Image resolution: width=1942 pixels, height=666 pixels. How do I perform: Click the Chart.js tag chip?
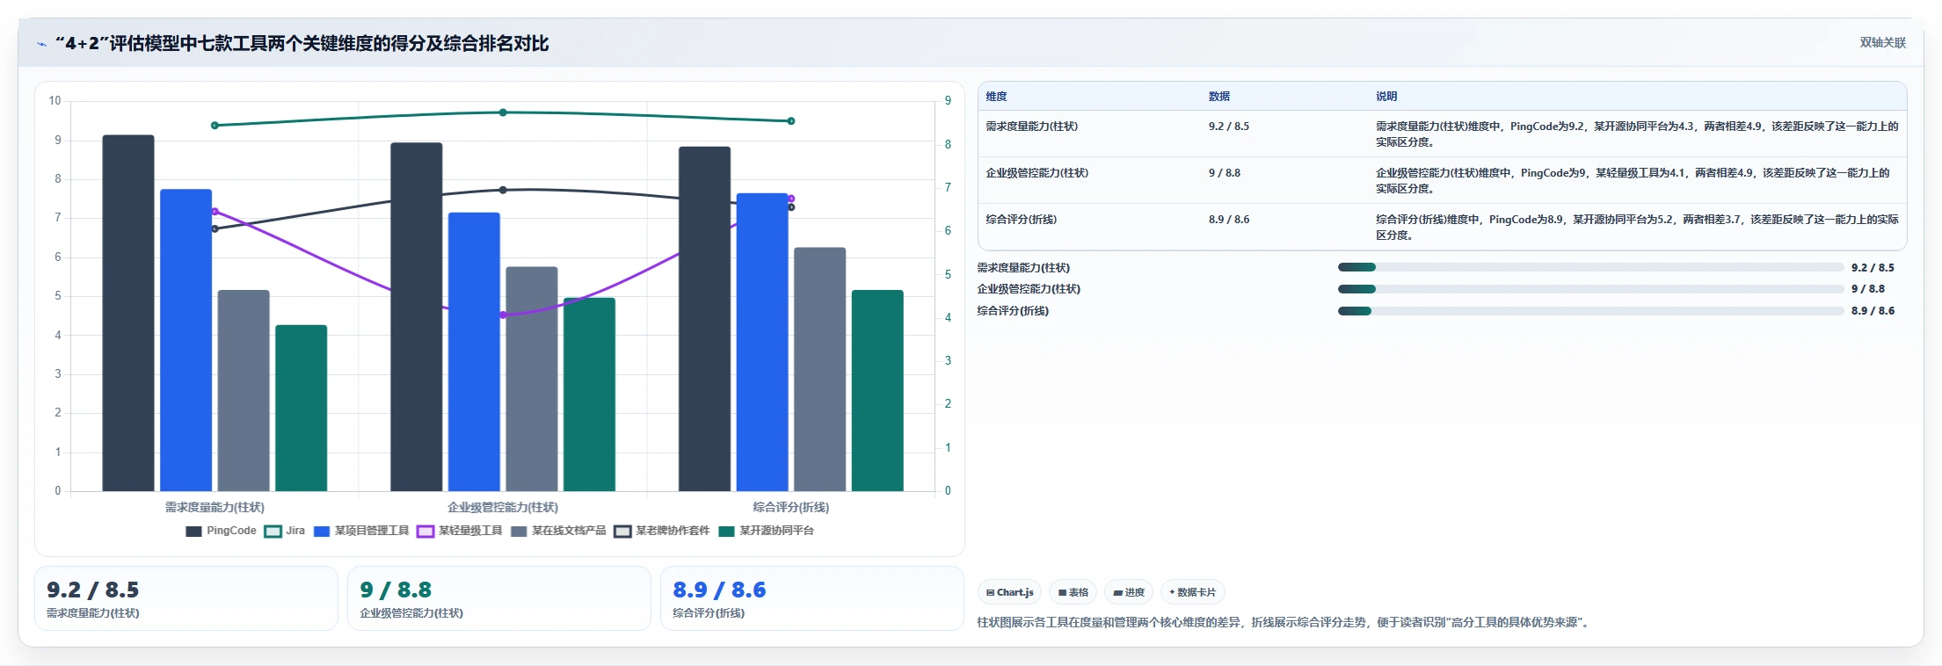1009,592
